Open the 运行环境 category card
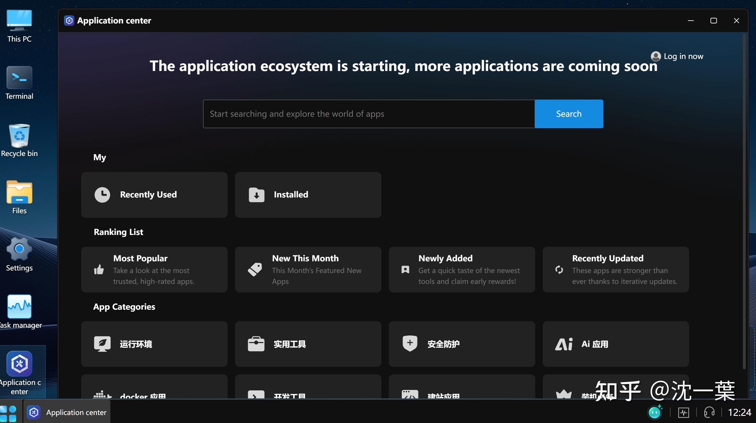 [x=154, y=344]
